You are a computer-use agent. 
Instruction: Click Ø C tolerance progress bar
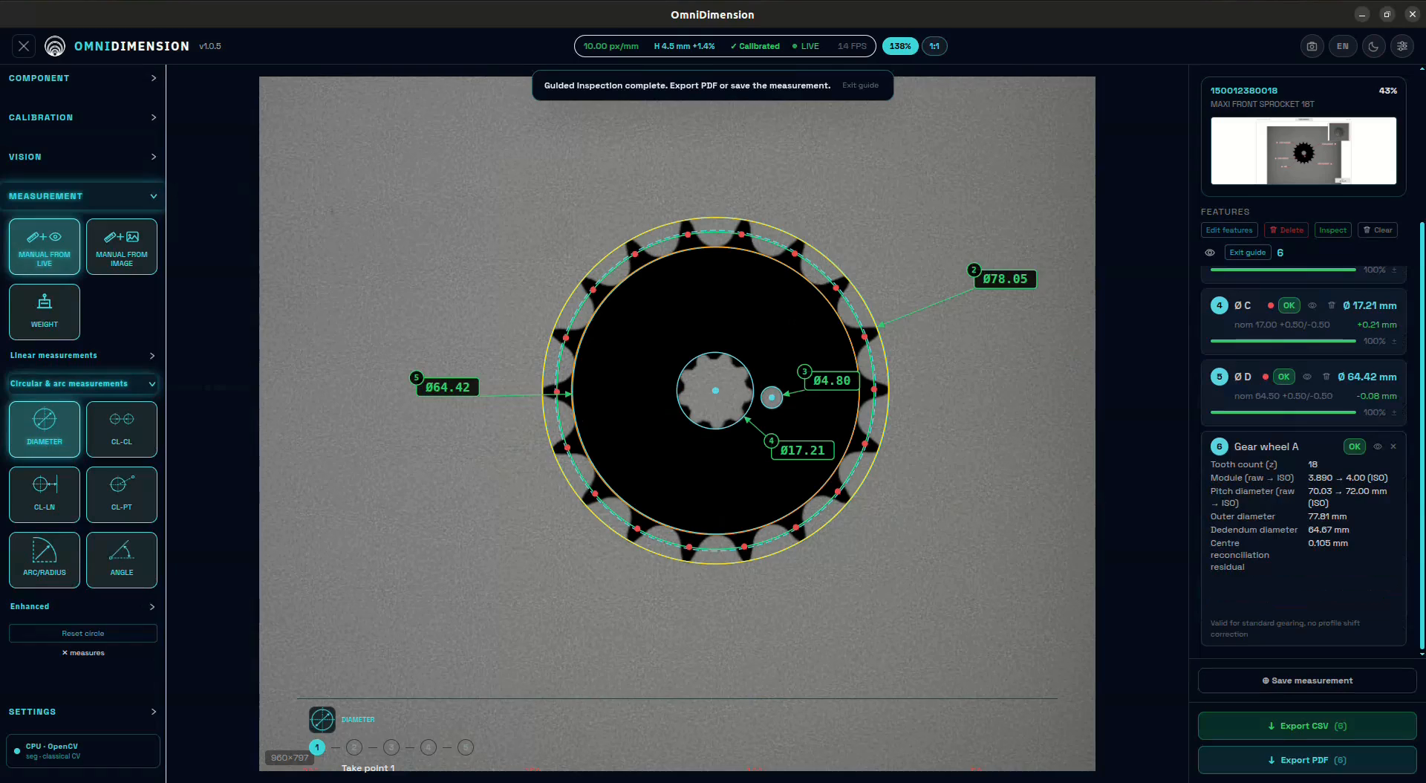1283,341
